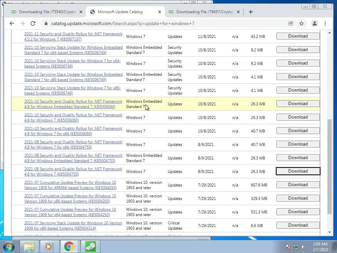Close the Downloading File /76657 tab
337x253 pixels.
pos(238,12)
